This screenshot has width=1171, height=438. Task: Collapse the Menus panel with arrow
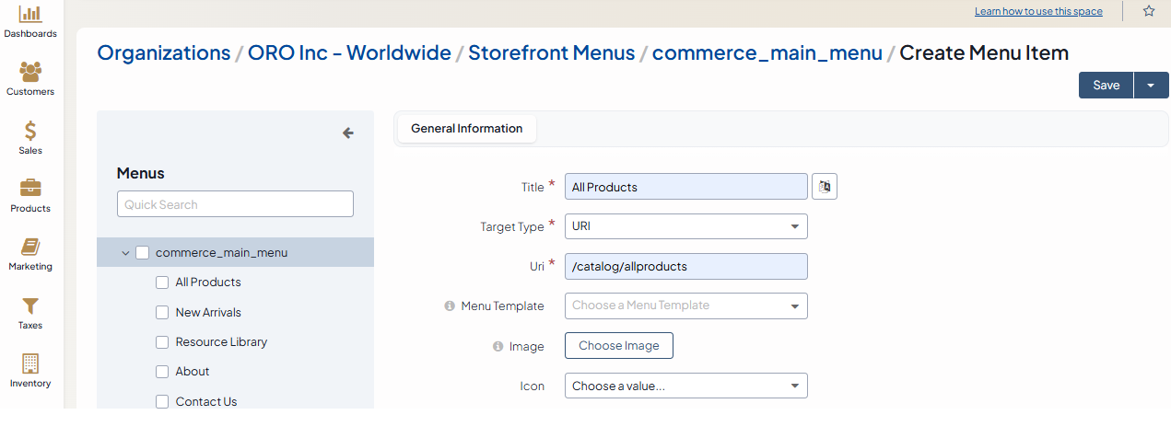pos(348,133)
